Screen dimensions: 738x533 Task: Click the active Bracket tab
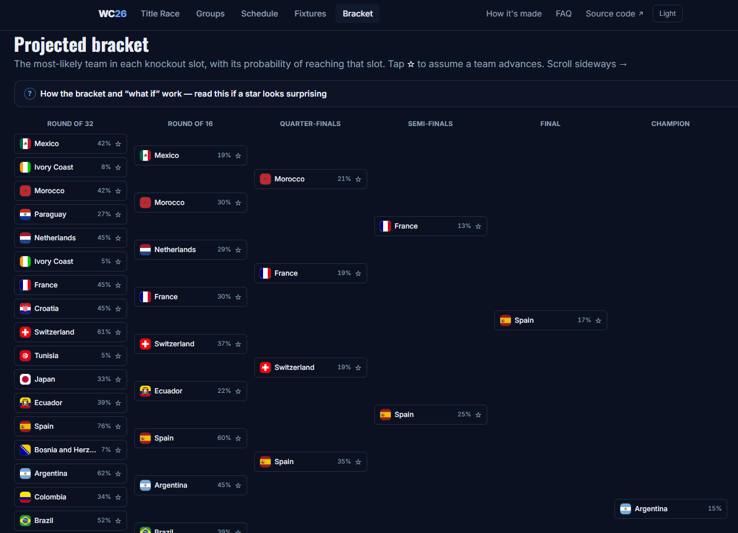click(358, 14)
